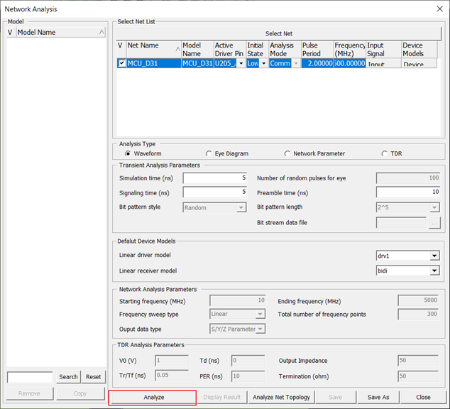
Task: Click the Save As button
Action: (x=378, y=397)
